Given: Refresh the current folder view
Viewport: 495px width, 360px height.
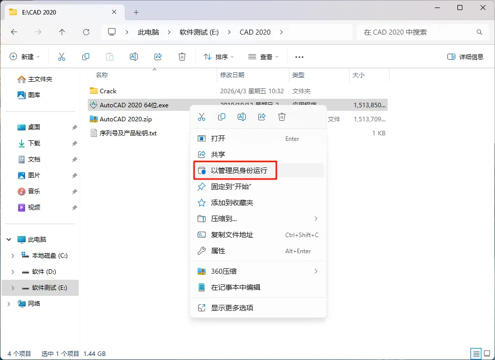Looking at the screenshot, I should (86, 32).
